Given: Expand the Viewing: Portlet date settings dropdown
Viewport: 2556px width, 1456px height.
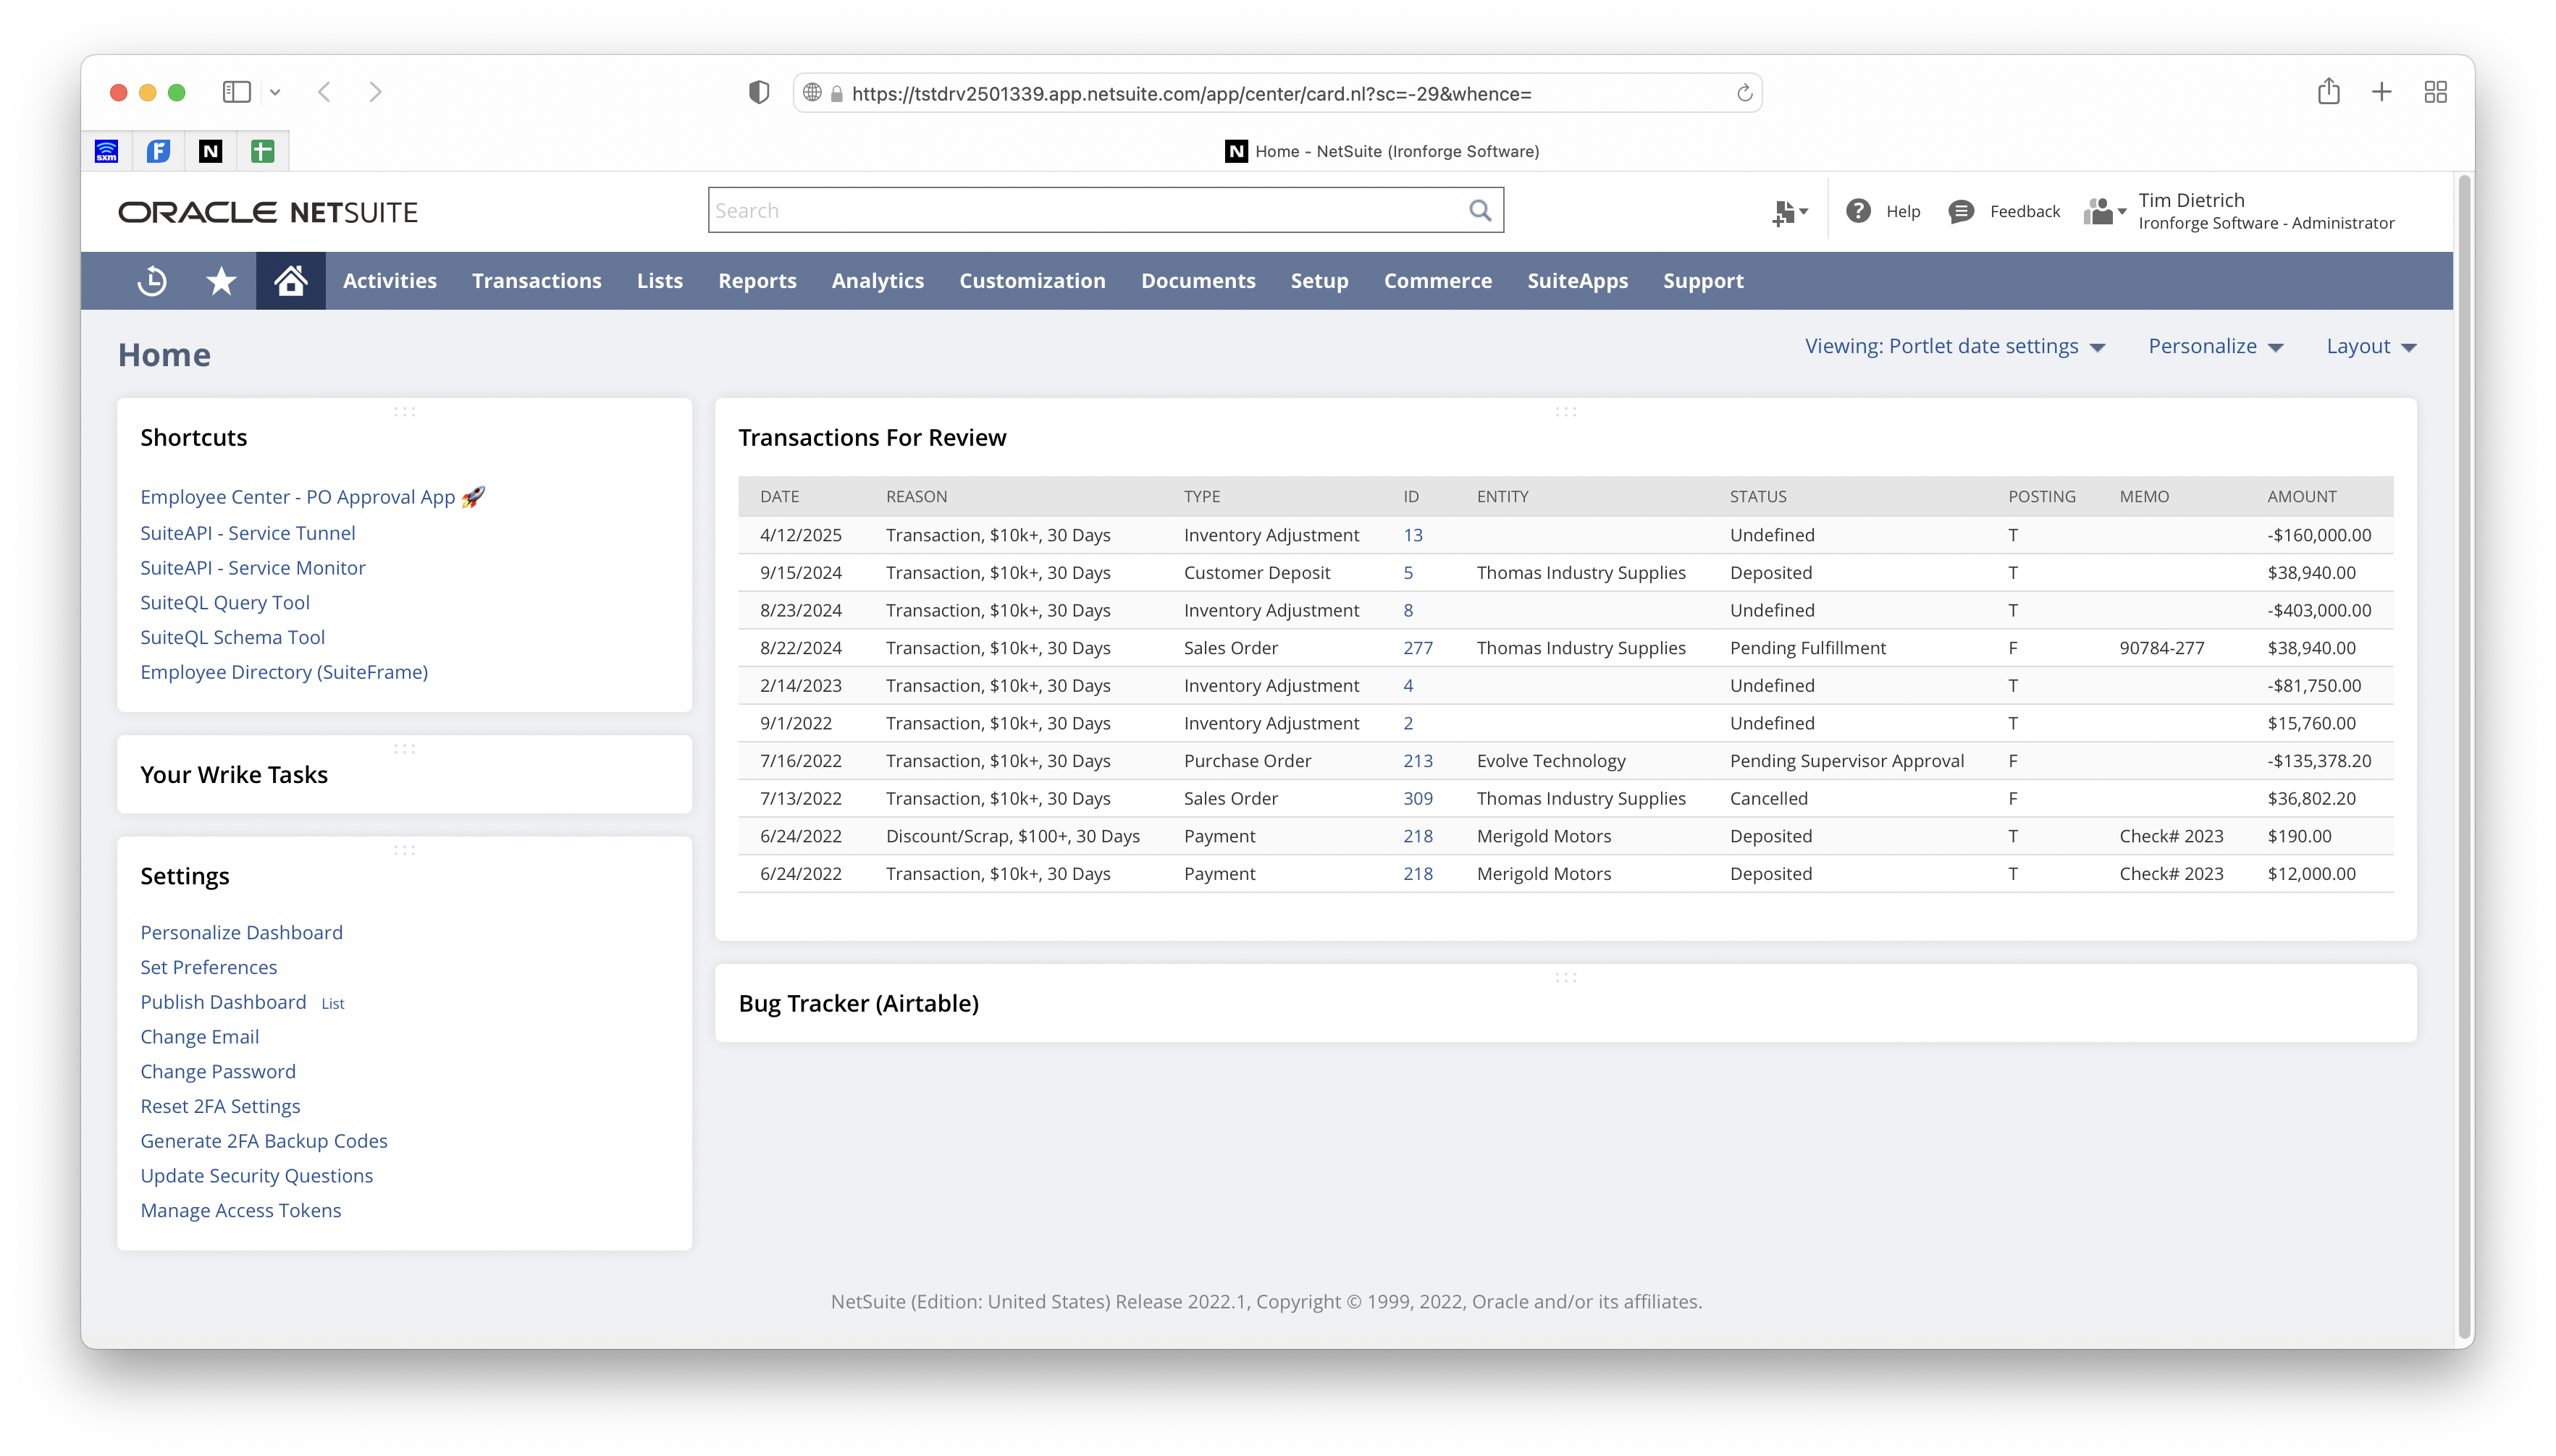Looking at the screenshot, I should [x=1955, y=346].
